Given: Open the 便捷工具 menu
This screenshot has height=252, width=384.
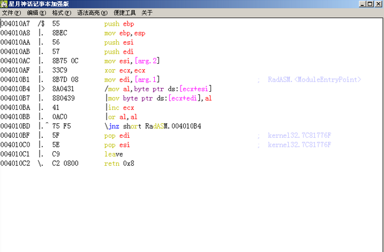Looking at the screenshot, I should [x=124, y=13].
